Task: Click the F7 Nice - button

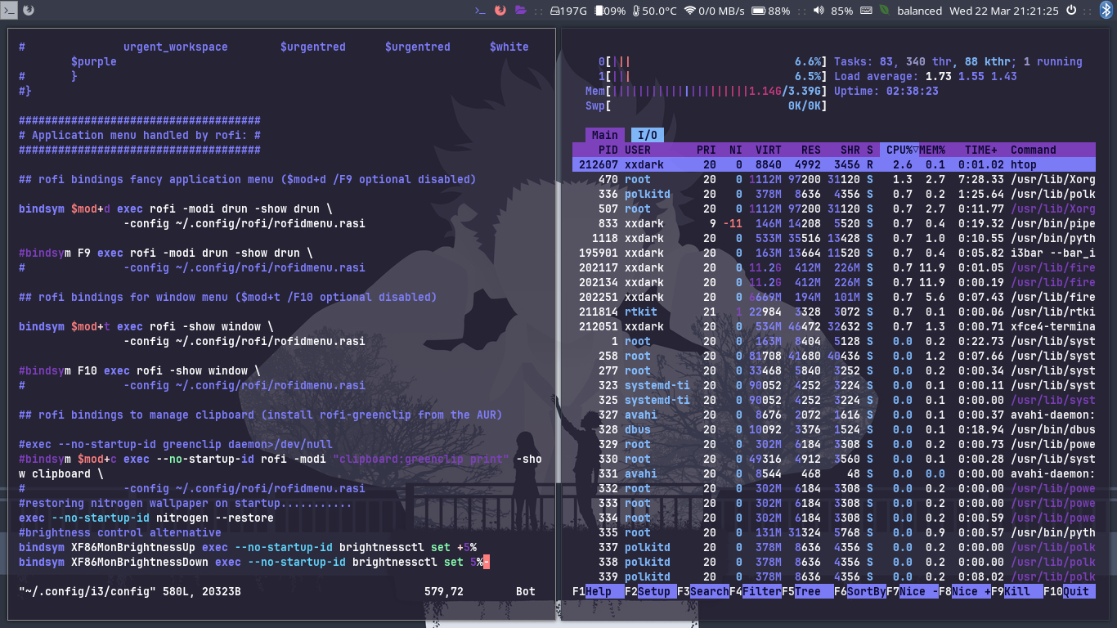Action: tap(913, 591)
